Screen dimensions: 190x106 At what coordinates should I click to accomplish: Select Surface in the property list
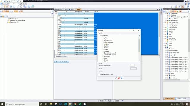coord(106,60)
